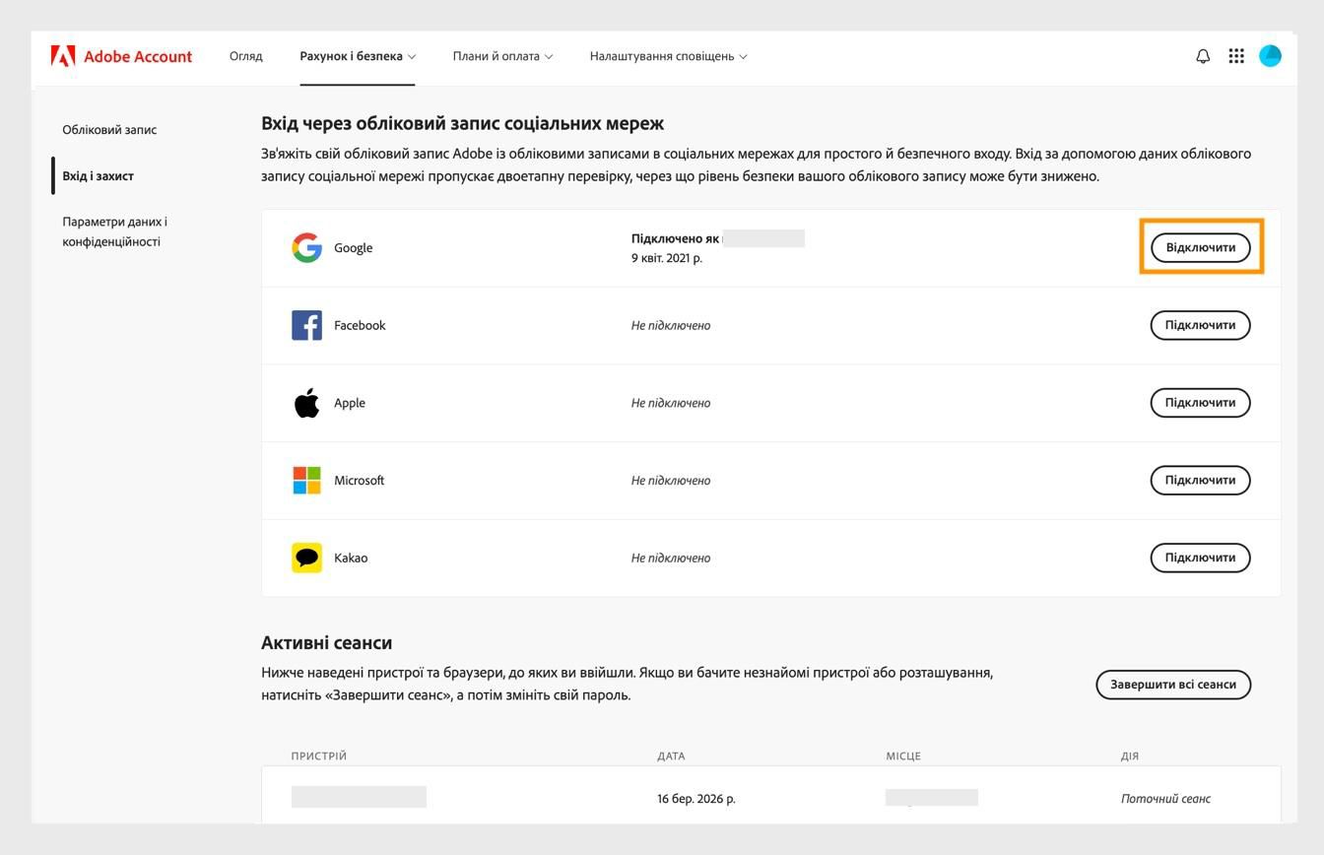Open Параметри даних і конфіденційності
The width and height of the screenshot is (1324, 855).
(114, 231)
